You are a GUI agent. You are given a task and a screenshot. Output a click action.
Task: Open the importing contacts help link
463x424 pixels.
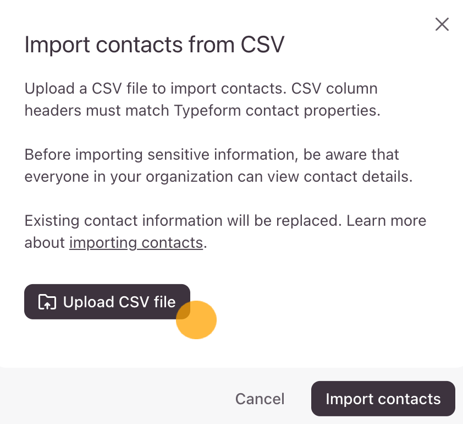pyautogui.click(x=136, y=243)
